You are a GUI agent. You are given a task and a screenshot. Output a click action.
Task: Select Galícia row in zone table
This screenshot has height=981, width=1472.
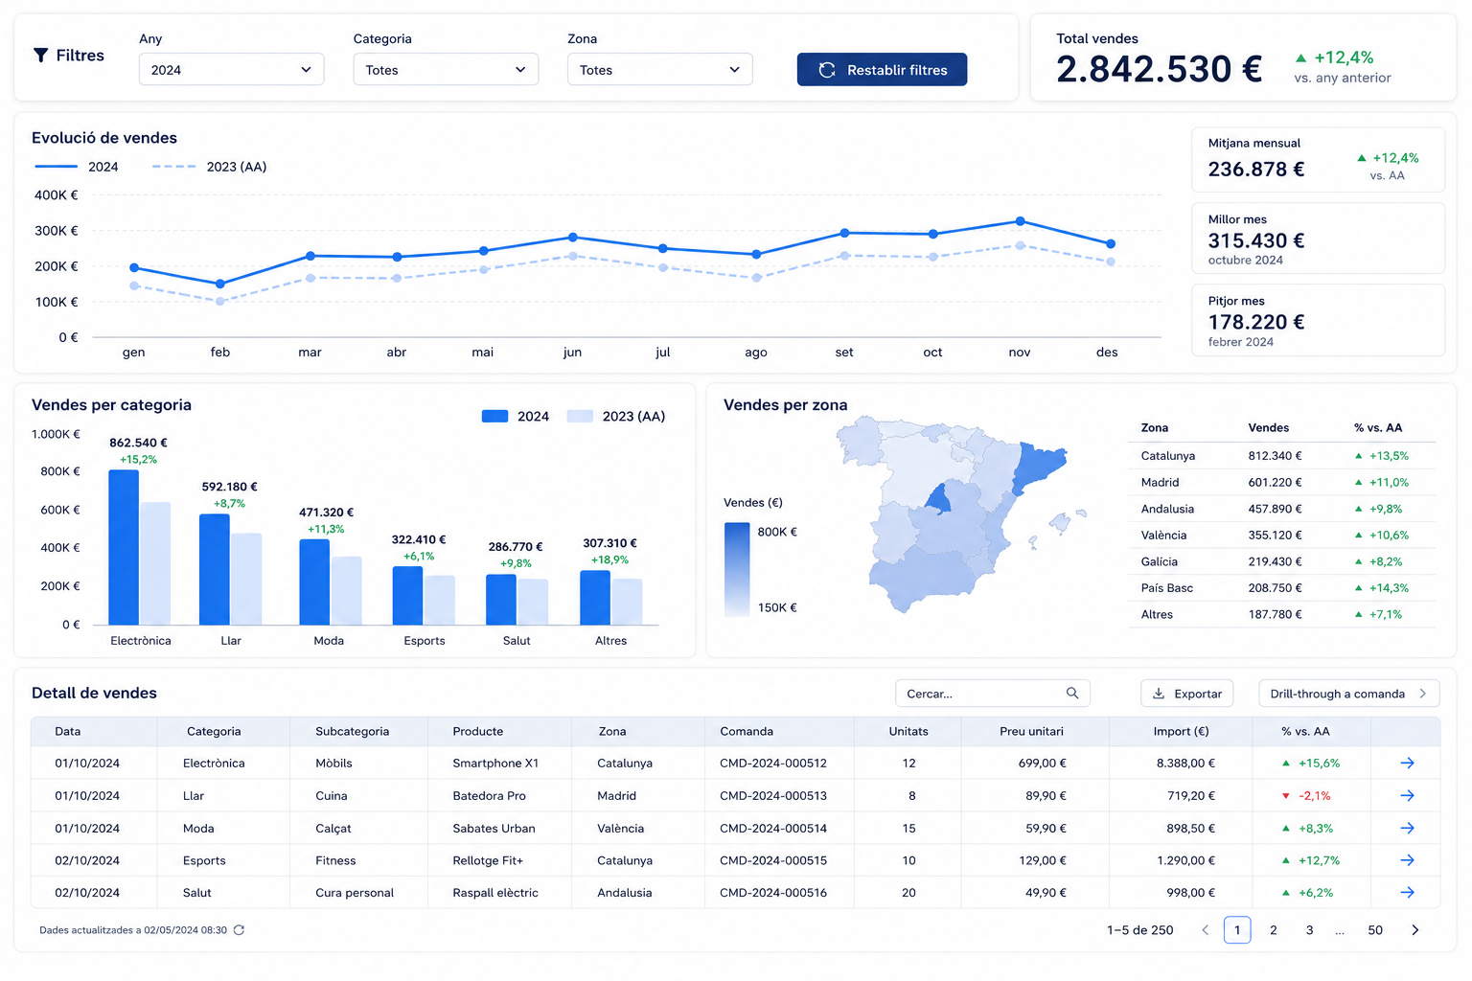click(1282, 561)
